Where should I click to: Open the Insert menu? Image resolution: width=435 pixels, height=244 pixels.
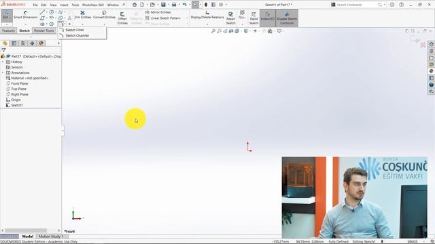tap(64, 5)
